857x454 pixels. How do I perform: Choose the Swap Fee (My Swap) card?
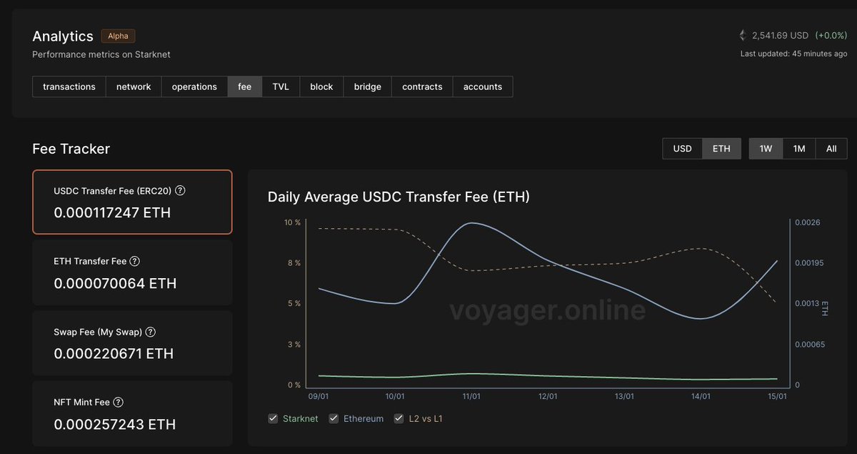pyautogui.click(x=132, y=342)
